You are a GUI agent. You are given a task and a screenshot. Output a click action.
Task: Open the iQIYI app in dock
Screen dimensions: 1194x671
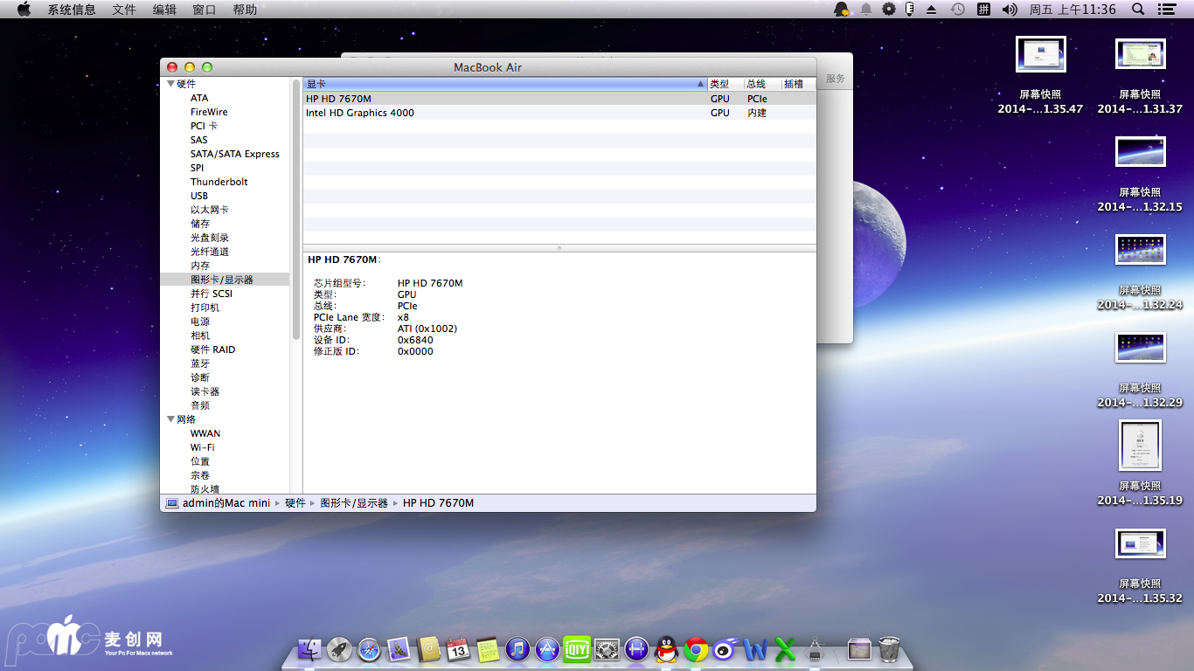[577, 649]
